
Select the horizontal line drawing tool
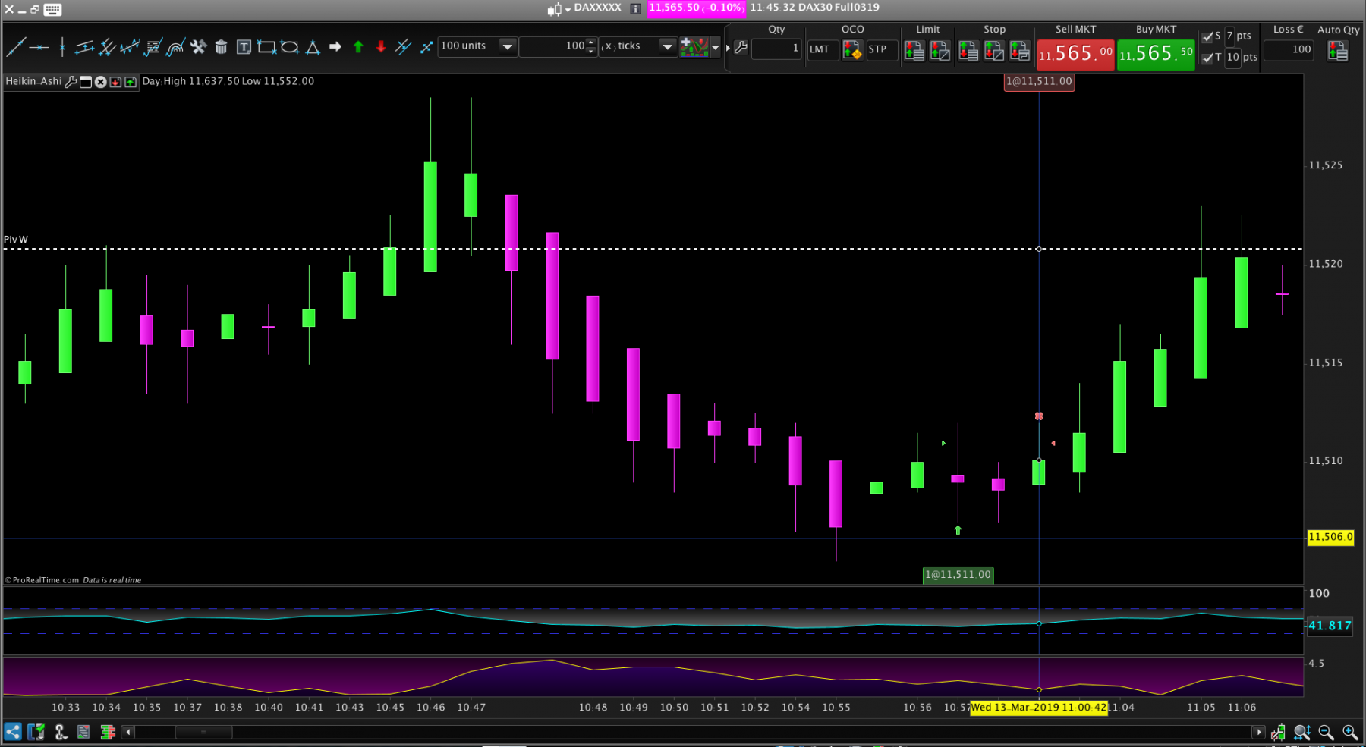39,47
